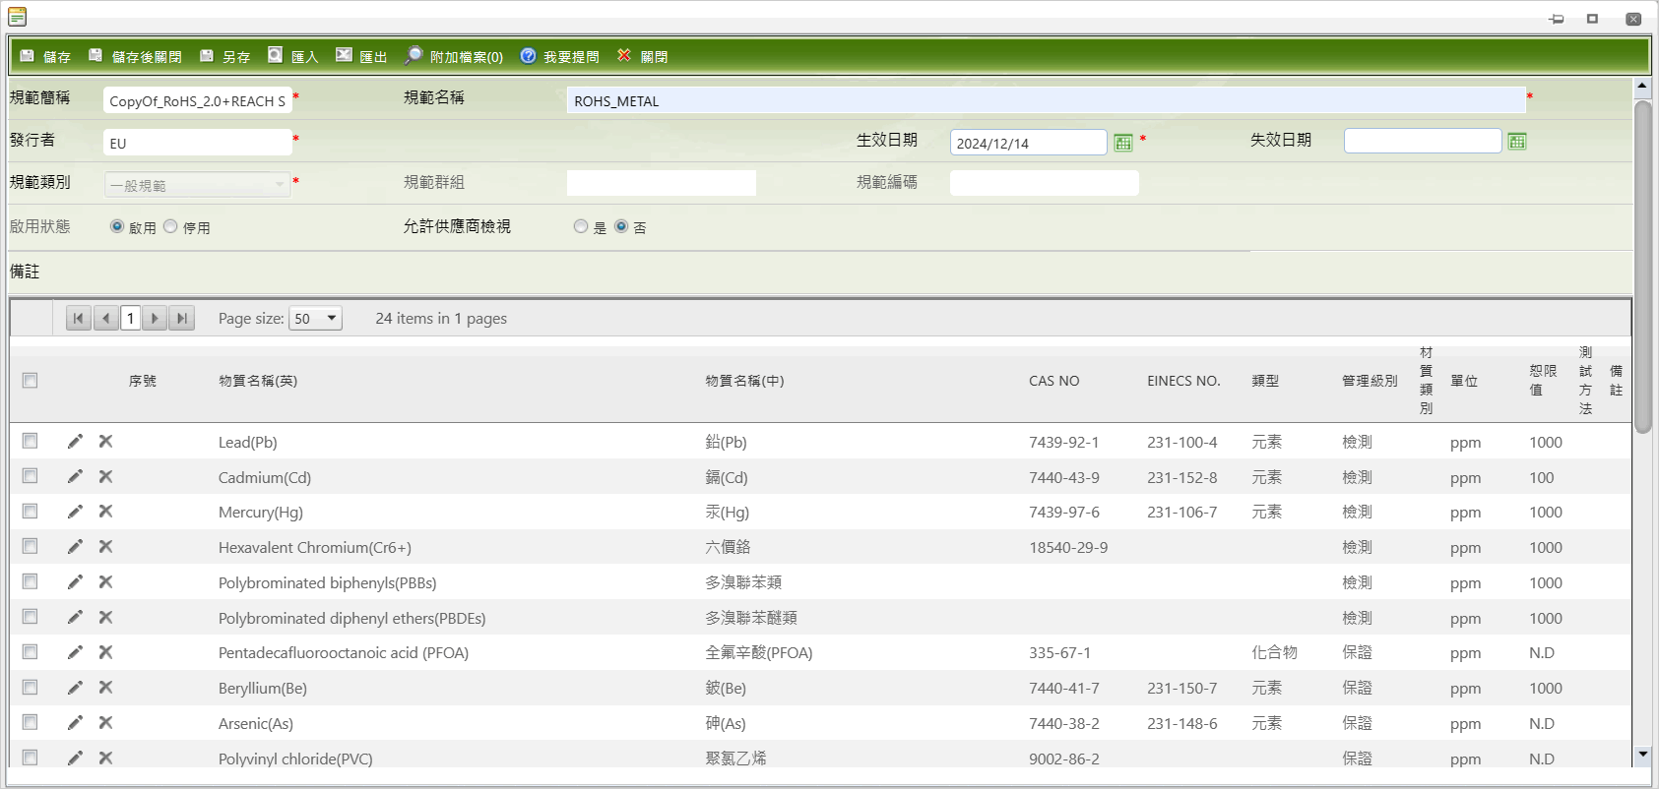
Task: Edit the Mercury(Hg) row
Action: coord(75,512)
